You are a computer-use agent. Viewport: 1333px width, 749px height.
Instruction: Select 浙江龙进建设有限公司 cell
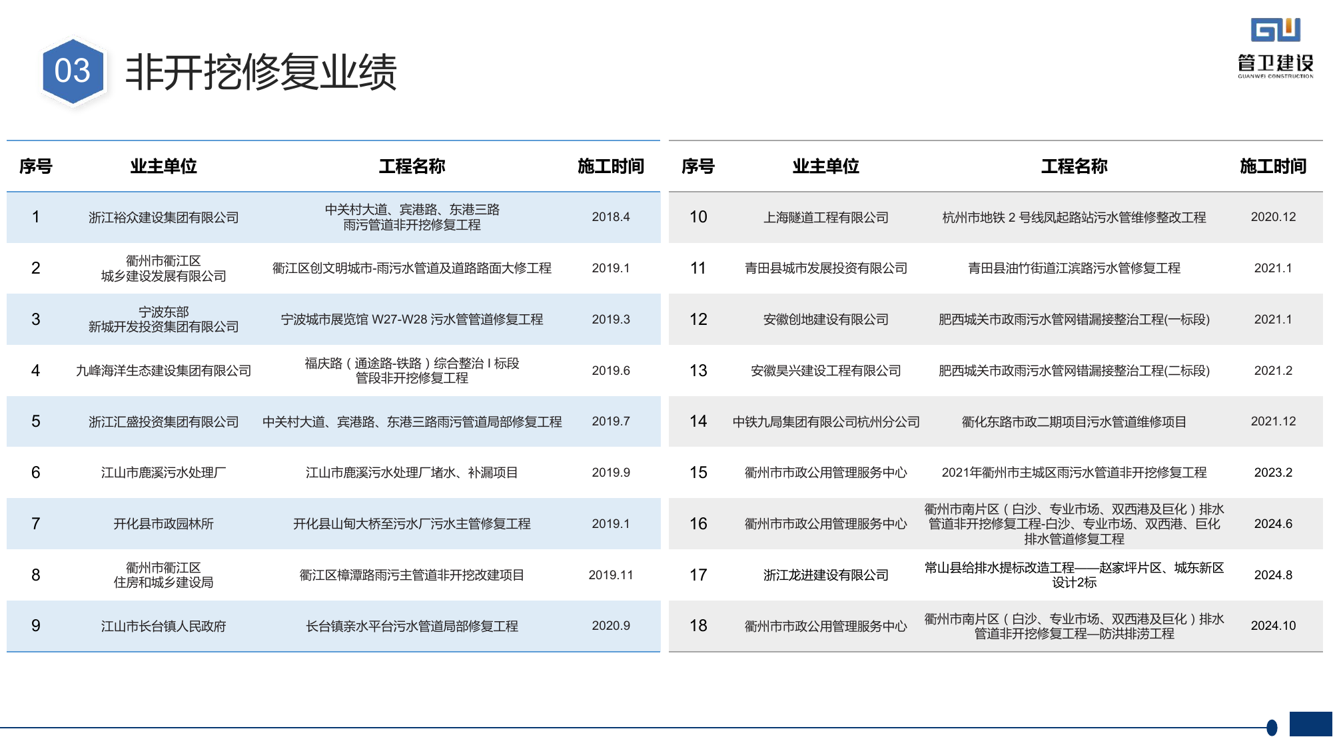coord(826,575)
